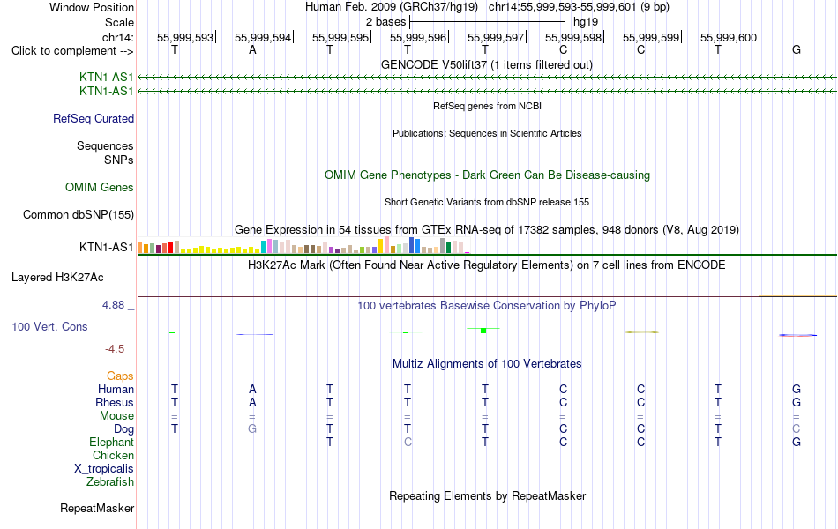
Task: Click the tall green PhyloP bar under 55,999,597
Action: click(x=483, y=331)
